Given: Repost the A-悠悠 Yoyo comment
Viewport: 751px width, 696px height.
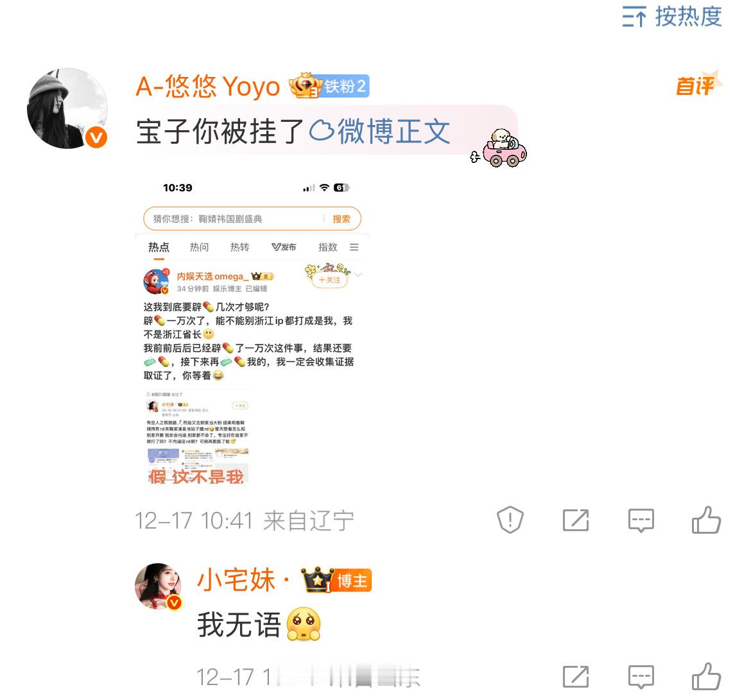Looking at the screenshot, I should coord(576,520).
